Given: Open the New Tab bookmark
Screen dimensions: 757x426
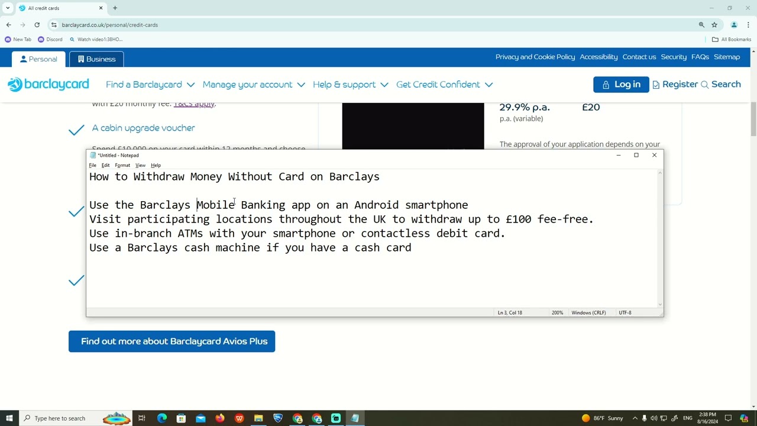Looking at the screenshot, I should pos(18,39).
